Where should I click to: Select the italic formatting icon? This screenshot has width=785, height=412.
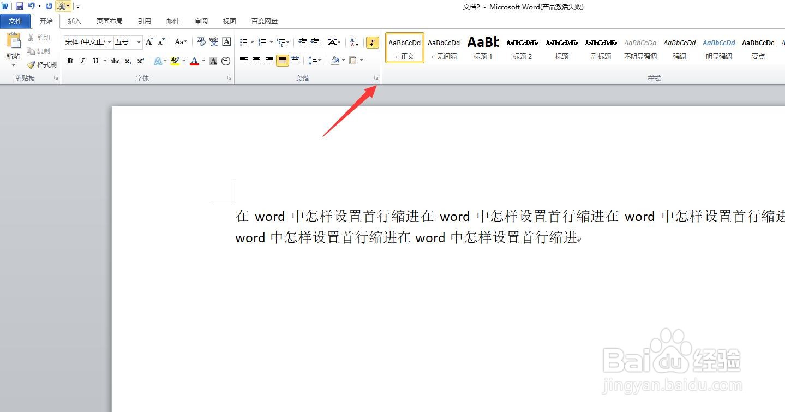point(82,61)
